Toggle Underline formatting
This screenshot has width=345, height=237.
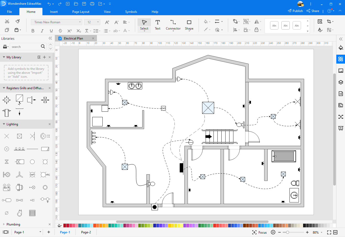51,31
